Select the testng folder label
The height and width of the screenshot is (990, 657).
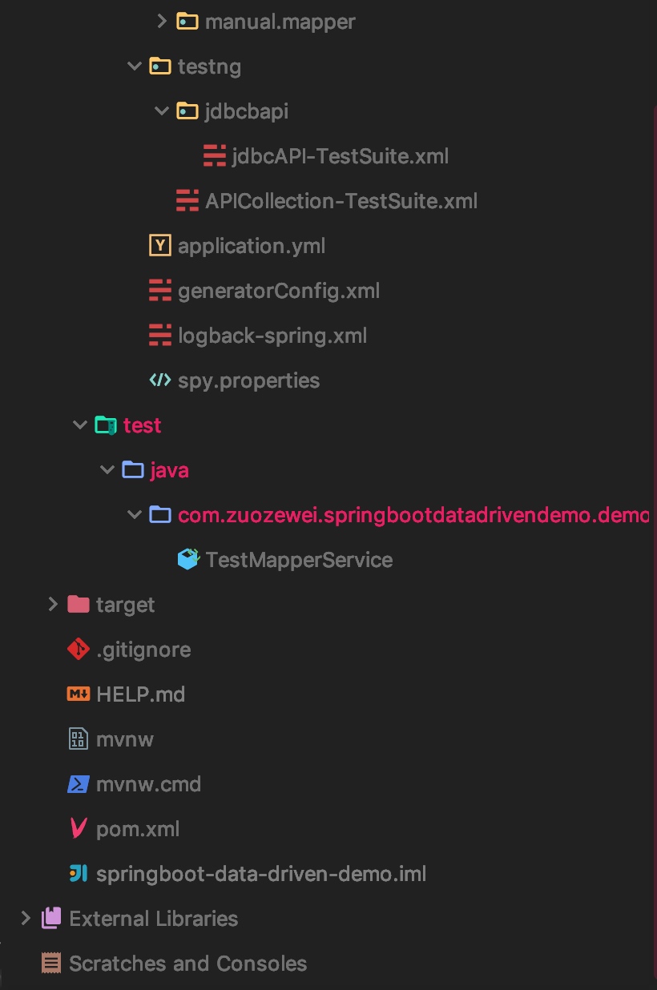point(209,67)
